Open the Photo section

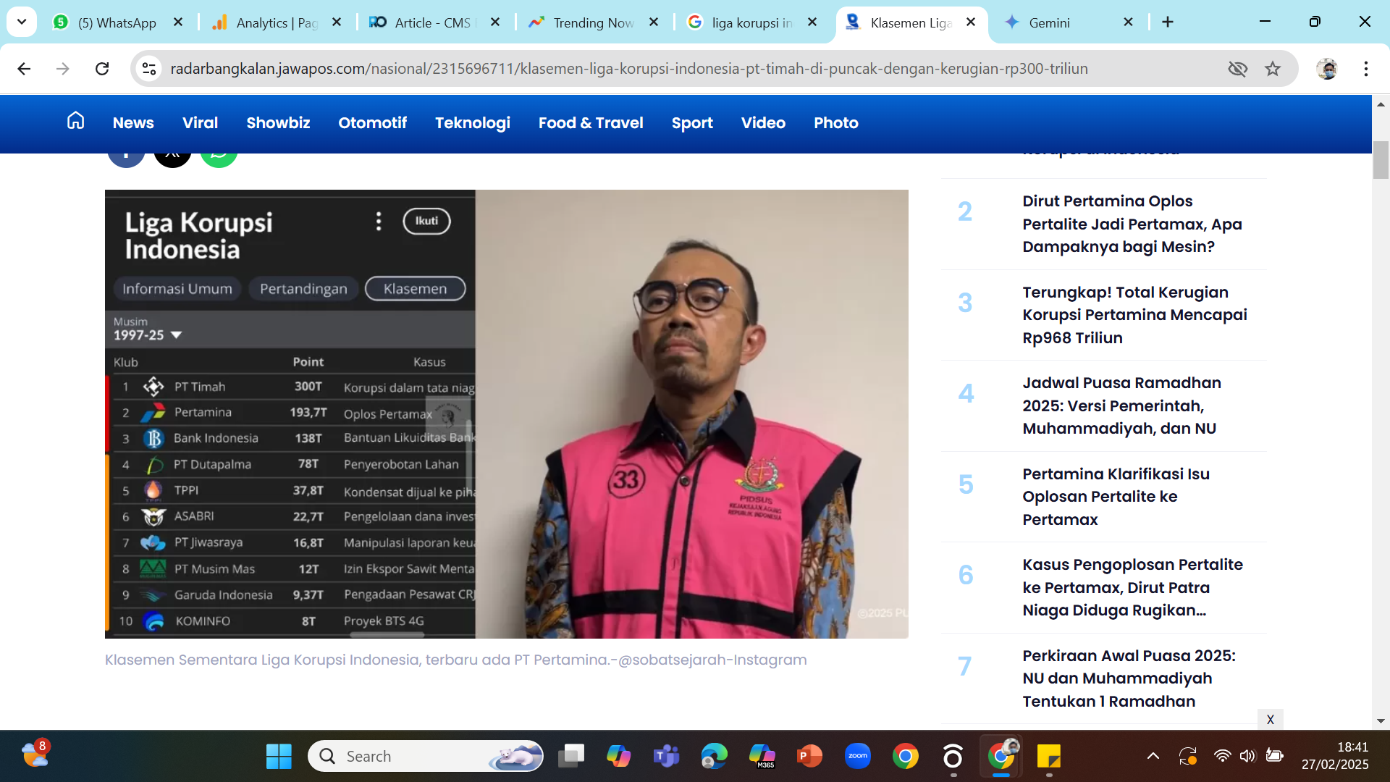click(x=835, y=123)
